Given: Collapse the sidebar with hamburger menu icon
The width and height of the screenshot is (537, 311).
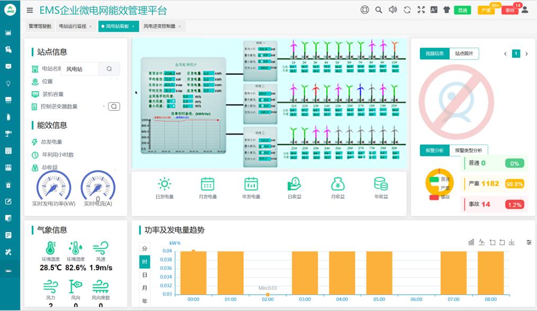Looking at the screenshot, I should point(30,10).
